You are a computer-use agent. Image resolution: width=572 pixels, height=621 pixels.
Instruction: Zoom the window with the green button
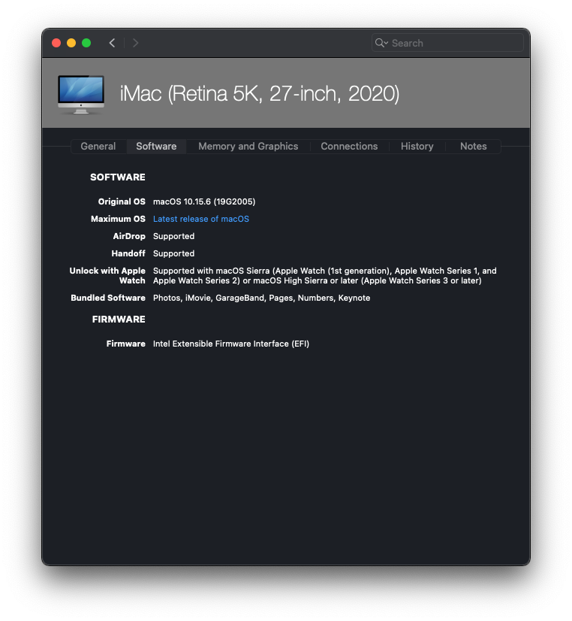tap(86, 43)
